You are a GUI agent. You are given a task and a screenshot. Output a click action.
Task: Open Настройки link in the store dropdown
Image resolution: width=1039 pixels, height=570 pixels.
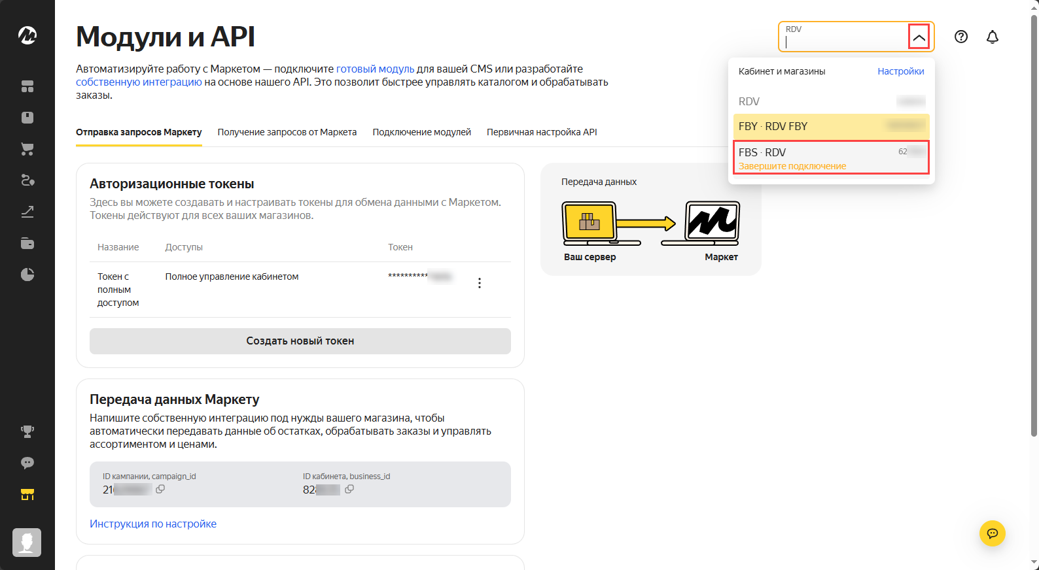[x=901, y=71]
